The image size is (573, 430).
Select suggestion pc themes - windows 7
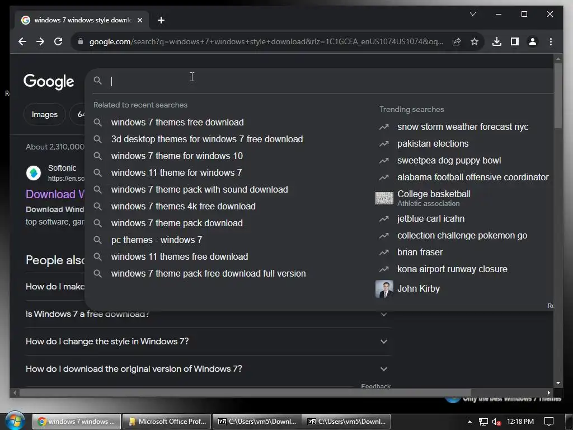[157, 240]
